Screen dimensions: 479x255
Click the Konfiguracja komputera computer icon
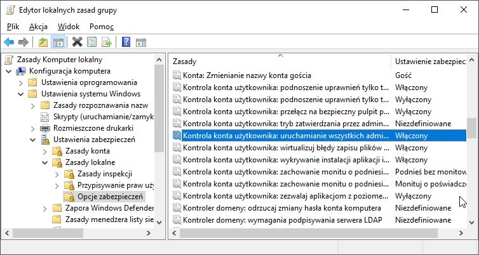click(x=21, y=72)
